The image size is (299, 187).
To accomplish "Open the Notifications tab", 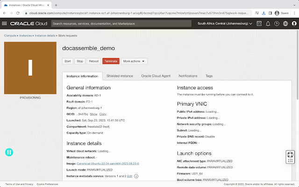I will click(x=188, y=76).
